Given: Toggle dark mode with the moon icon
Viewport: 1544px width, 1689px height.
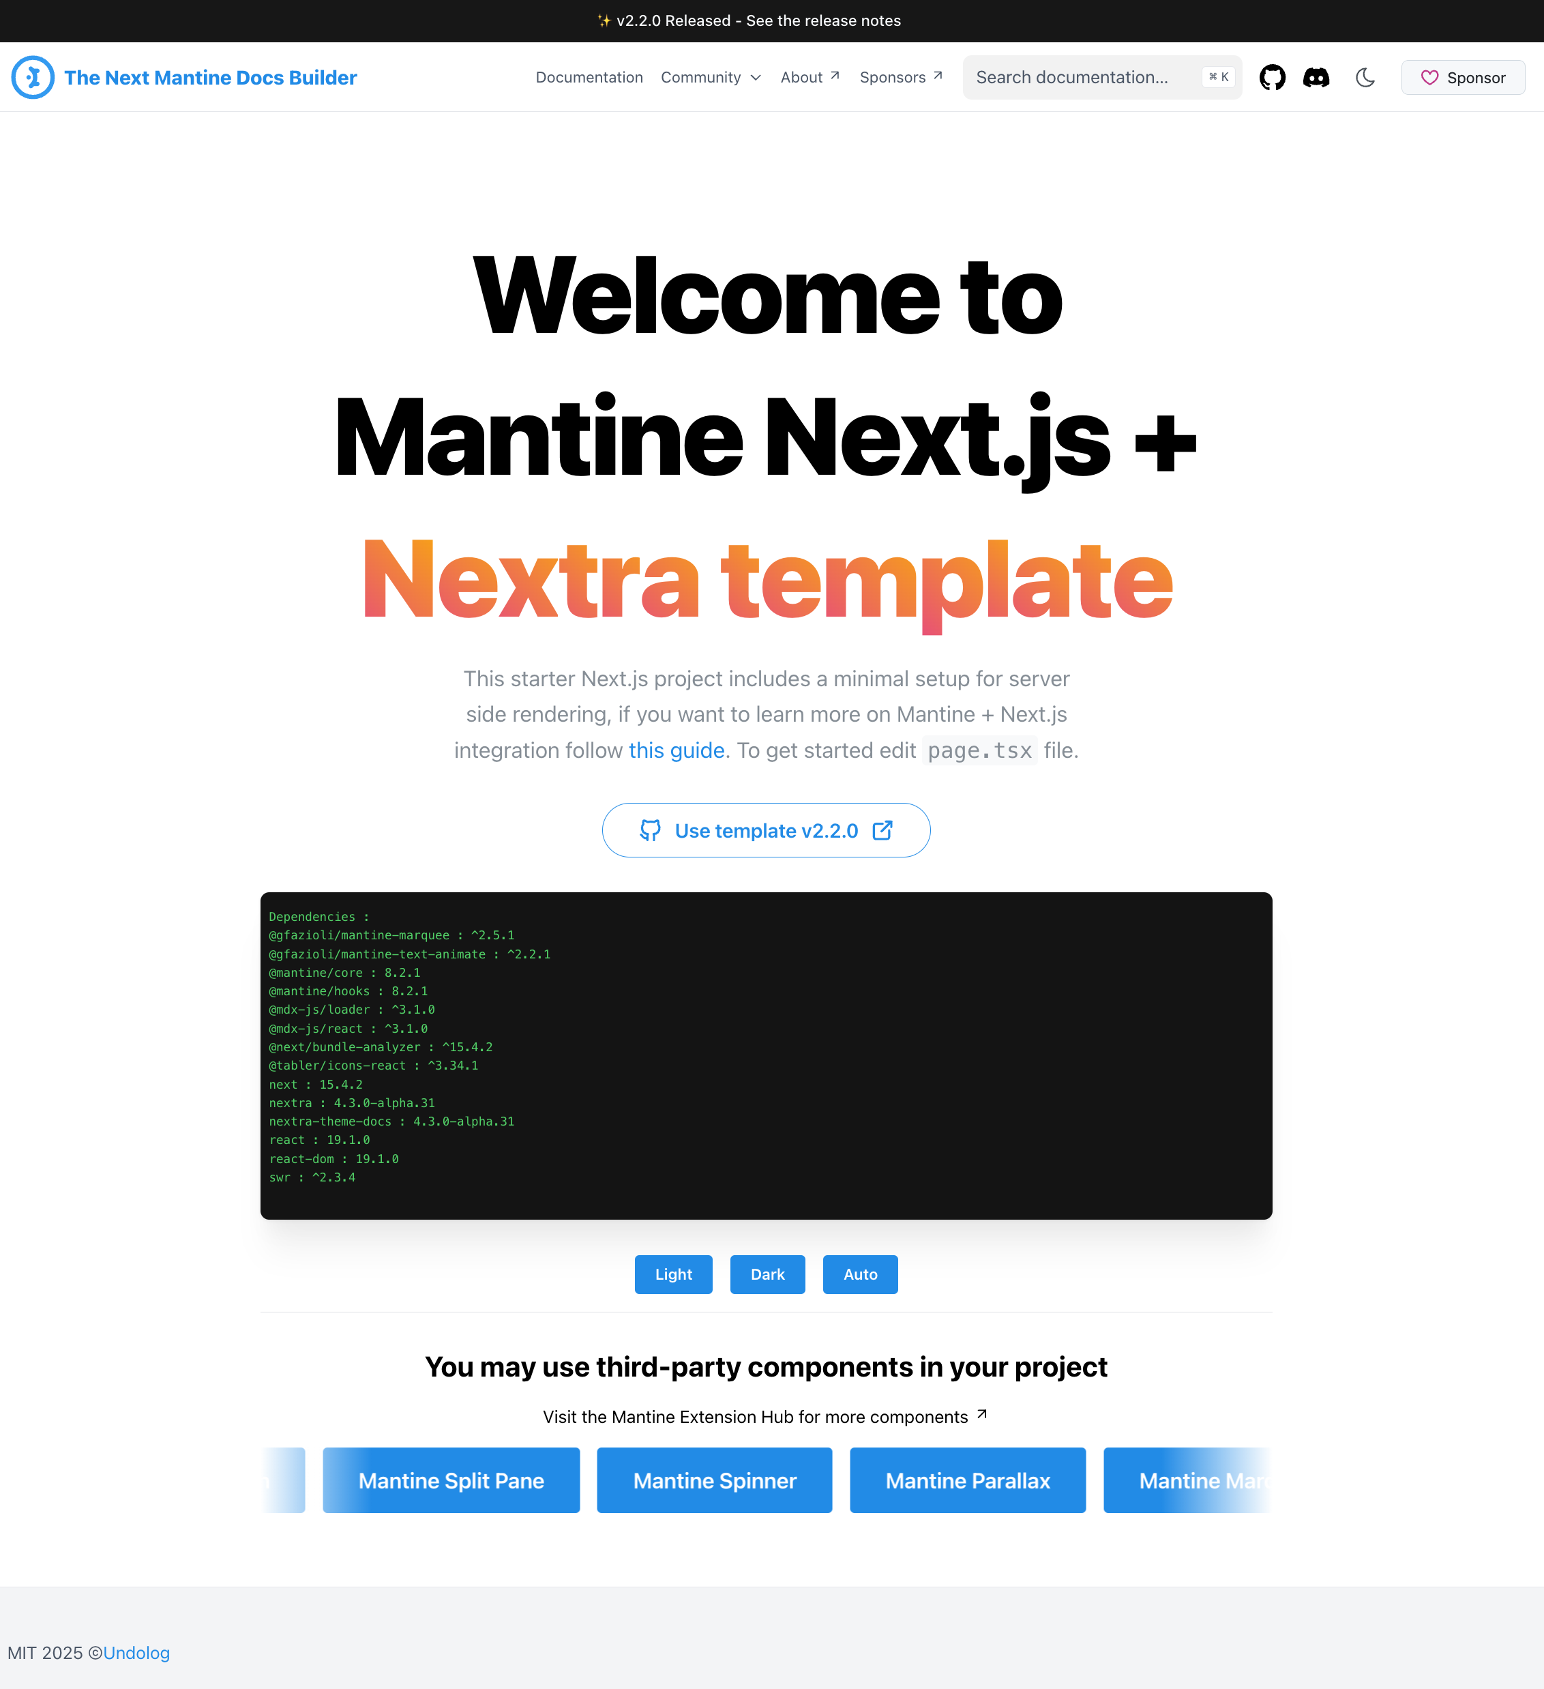Looking at the screenshot, I should point(1365,77).
